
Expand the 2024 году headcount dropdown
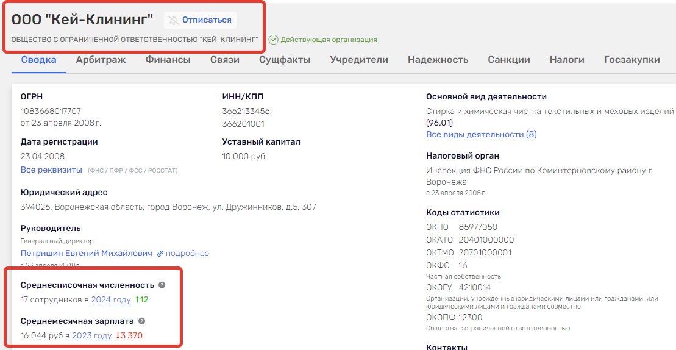pyautogui.click(x=110, y=299)
